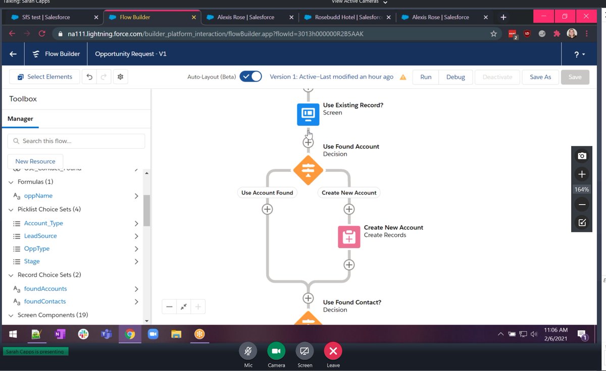The image size is (606, 371).
Task: Open flow settings gear icon
Action: pyautogui.click(x=120, y=77)
